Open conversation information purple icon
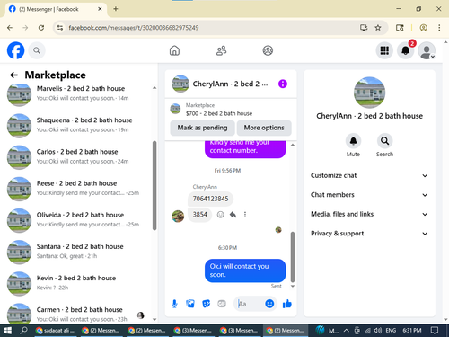 point(283,84)
